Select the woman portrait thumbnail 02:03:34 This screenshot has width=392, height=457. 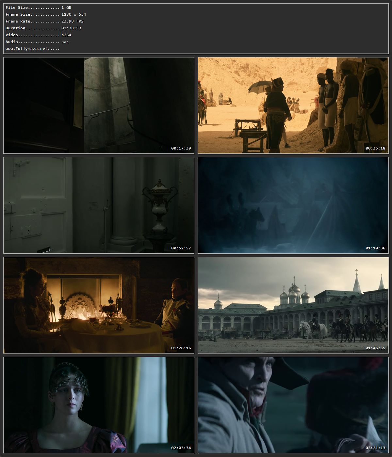tap(99, 405)
